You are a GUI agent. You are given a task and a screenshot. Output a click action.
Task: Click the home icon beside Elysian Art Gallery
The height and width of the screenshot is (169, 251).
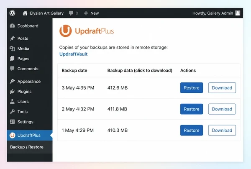tap(25, 13)
